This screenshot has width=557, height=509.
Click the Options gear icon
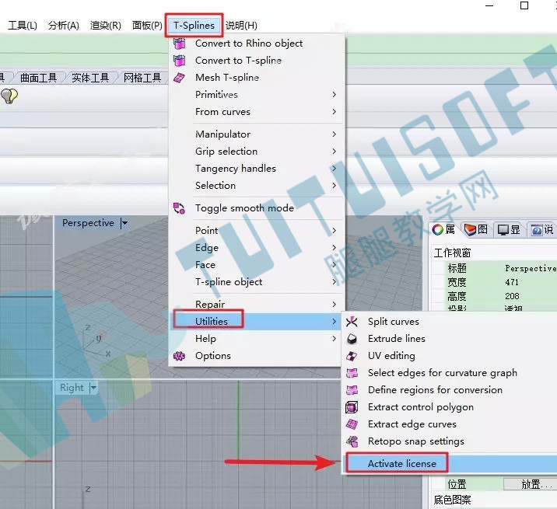(x=179, y=356)
